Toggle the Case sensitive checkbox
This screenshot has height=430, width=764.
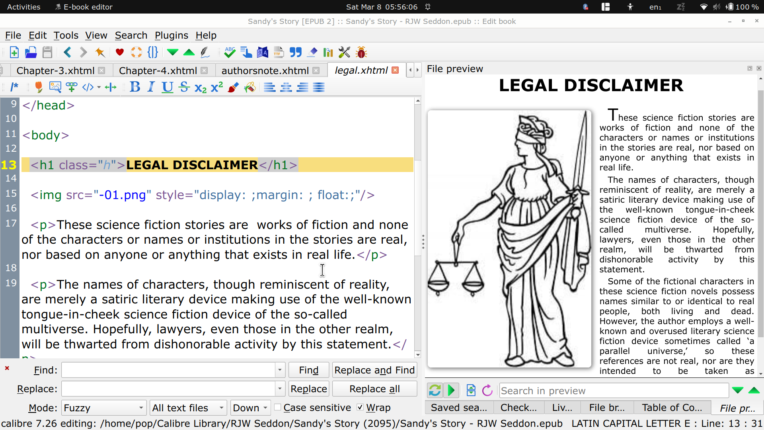coord(278,407)
